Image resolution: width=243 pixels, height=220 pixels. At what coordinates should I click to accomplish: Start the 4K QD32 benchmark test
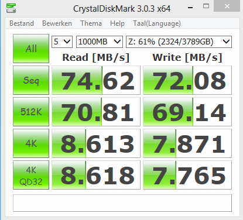pyautogui.click(x=31, y=175)
